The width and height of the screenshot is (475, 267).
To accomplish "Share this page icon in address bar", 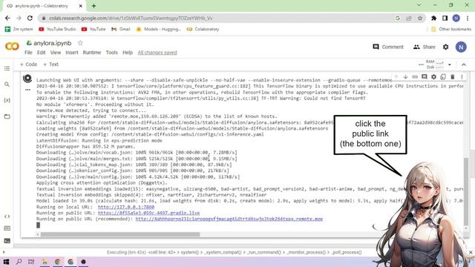I will 409,18.
